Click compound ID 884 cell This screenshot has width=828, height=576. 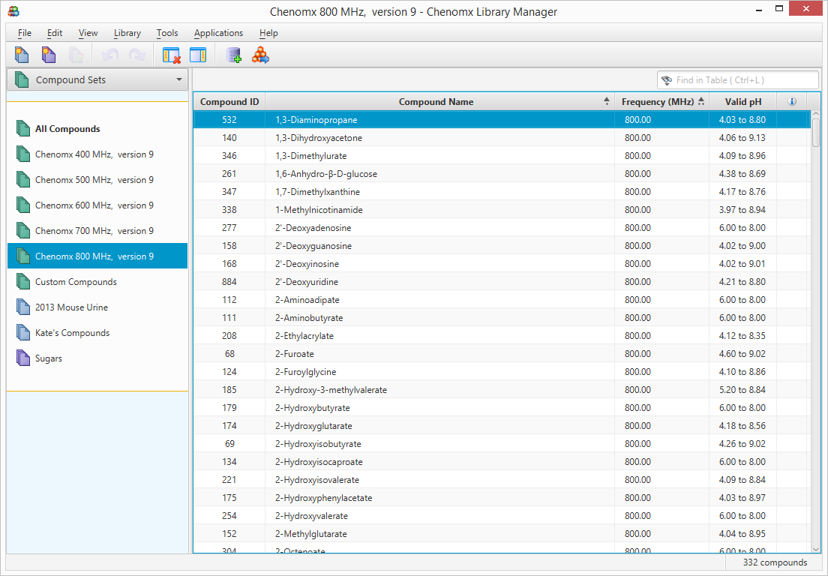click(229, 281)
